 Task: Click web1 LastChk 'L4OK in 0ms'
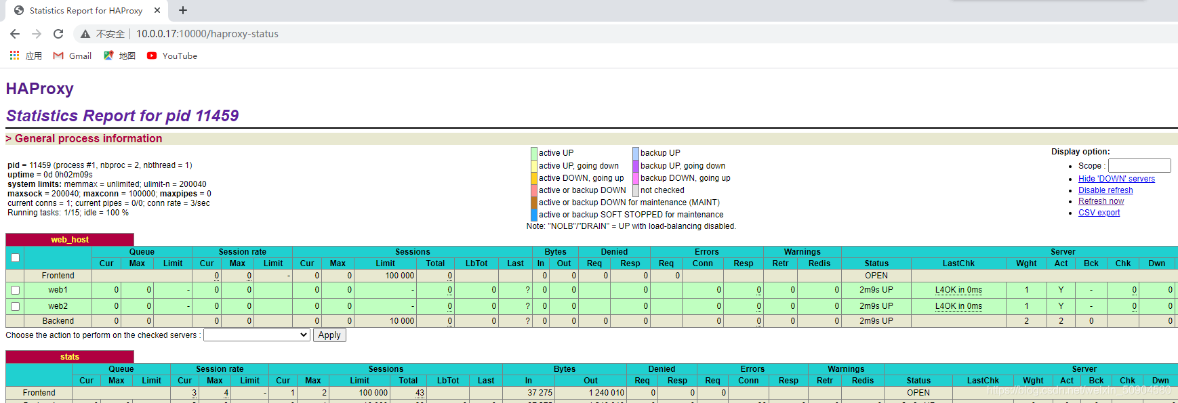[958, 290]
